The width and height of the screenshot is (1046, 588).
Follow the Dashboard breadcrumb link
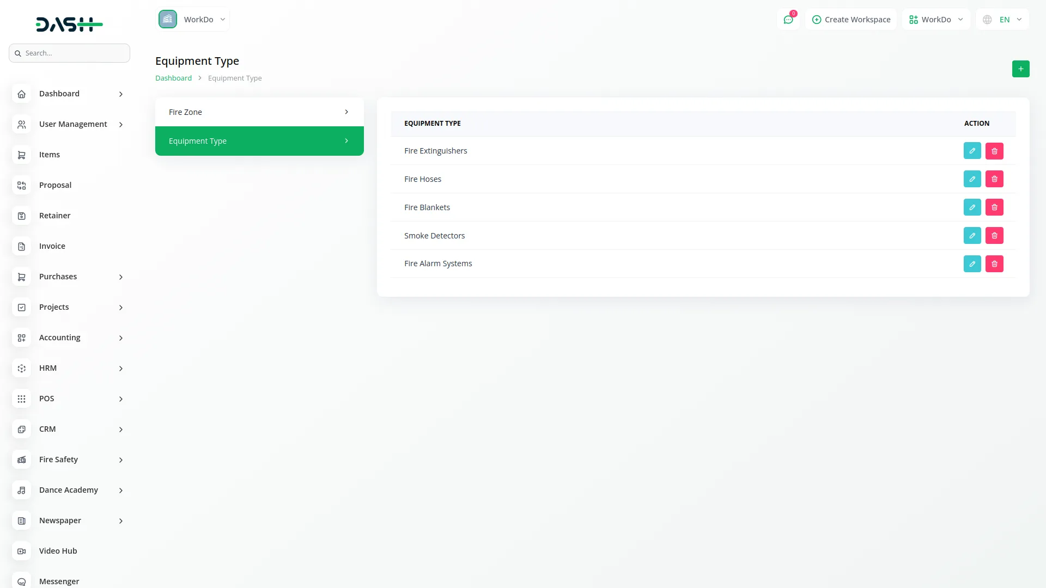173,78
